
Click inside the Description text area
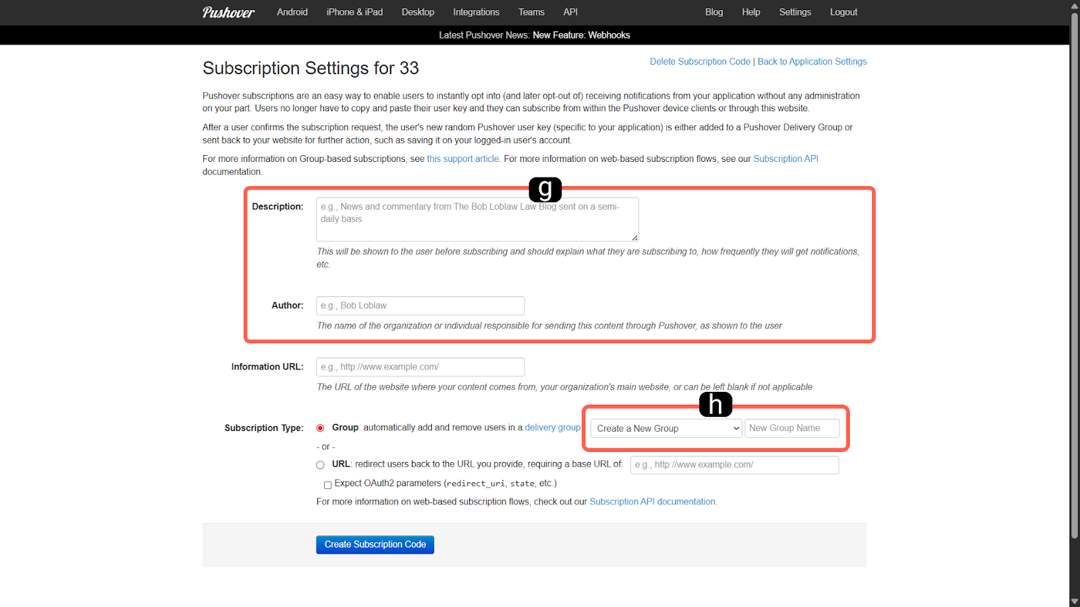477,219
